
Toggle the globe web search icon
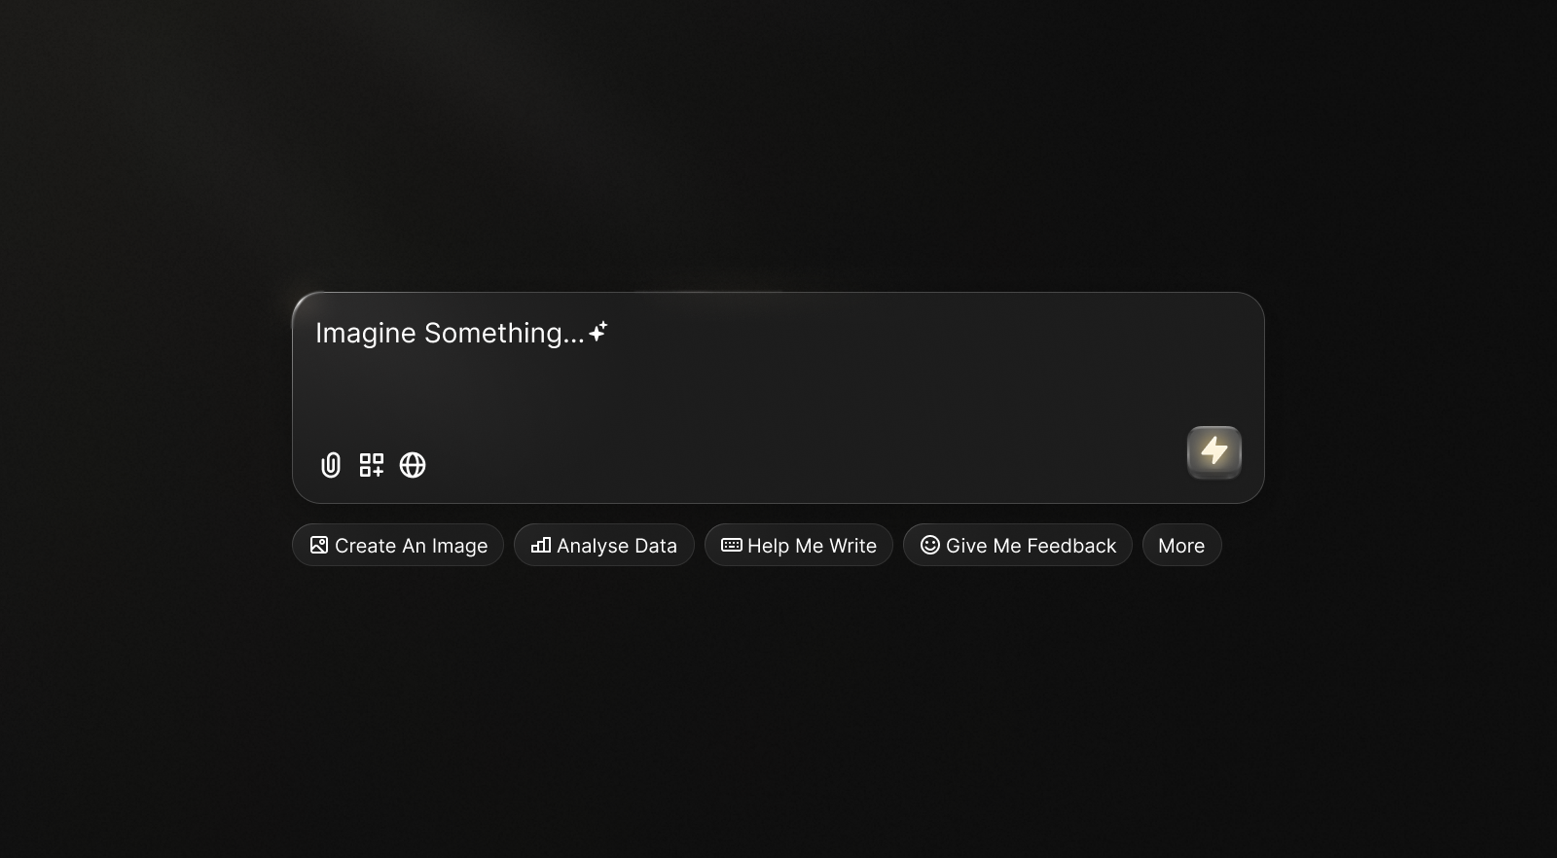tap(413, 465)
